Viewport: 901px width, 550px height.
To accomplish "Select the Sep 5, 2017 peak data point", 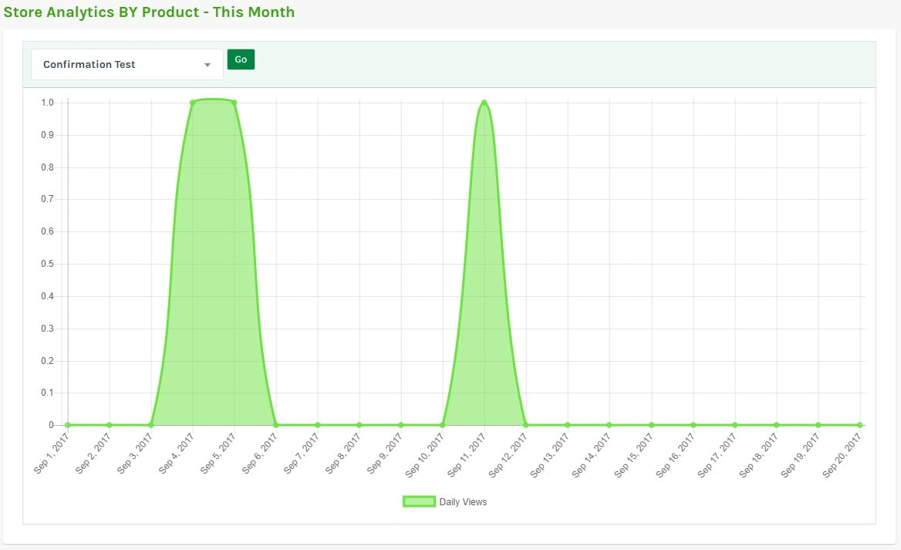I will click(235, 103).
